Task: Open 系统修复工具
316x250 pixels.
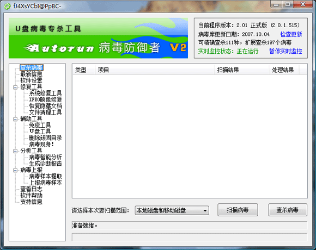Action: (x=45, y=93)
